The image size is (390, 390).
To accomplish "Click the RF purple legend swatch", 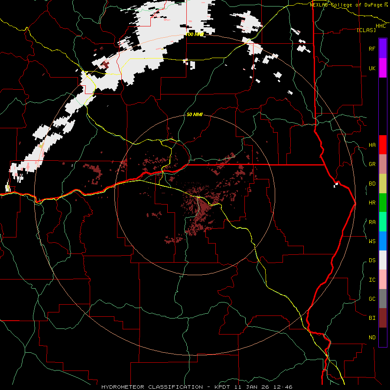I will coord(383,49).
